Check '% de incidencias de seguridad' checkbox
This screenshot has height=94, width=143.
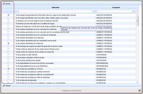click(9, 80)
